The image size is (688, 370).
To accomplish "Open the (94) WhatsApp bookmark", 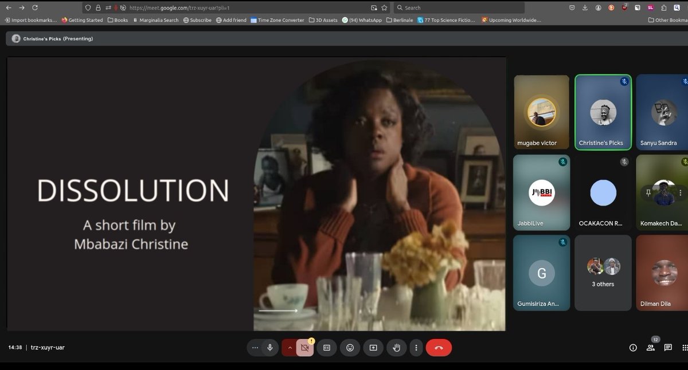I will tap(362, 20).
